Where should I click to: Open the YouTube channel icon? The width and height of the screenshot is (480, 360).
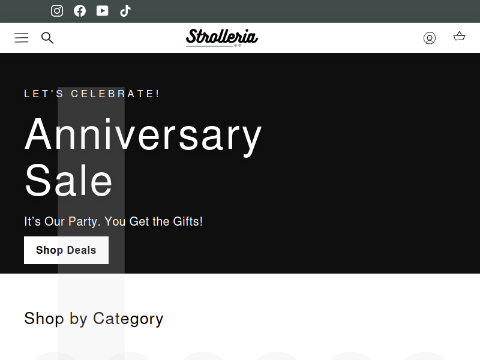click(x=102, y=11)
